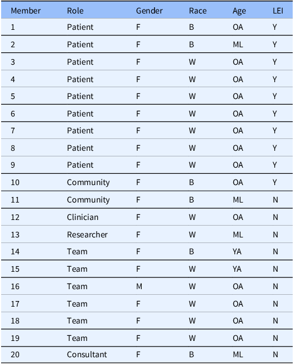Click member number 1 cell
The image size is (294, 364).
[13, 27]
